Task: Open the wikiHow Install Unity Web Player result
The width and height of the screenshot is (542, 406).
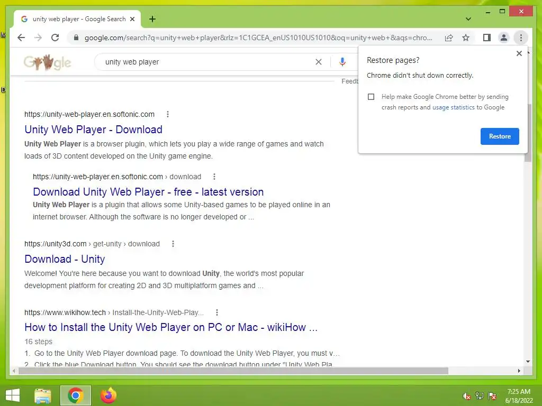Action: point(171,327)
